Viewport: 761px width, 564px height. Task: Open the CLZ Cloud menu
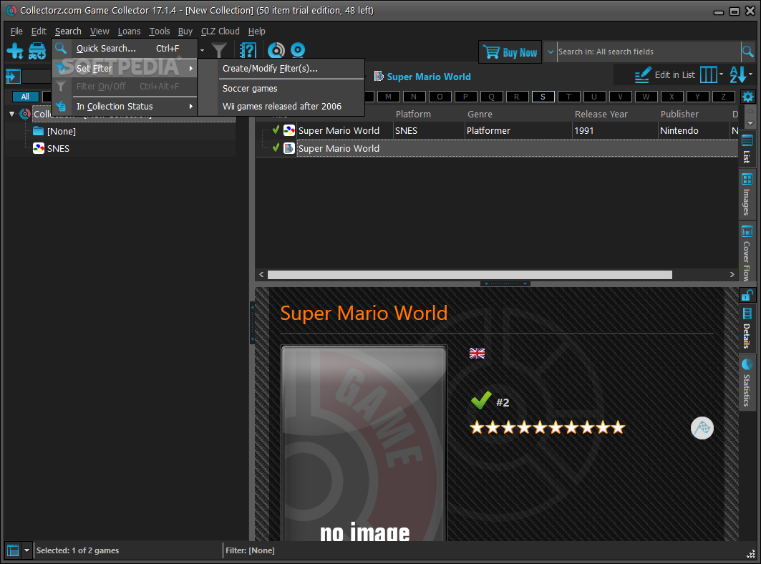pyautogui.click(x=220, y=31)
